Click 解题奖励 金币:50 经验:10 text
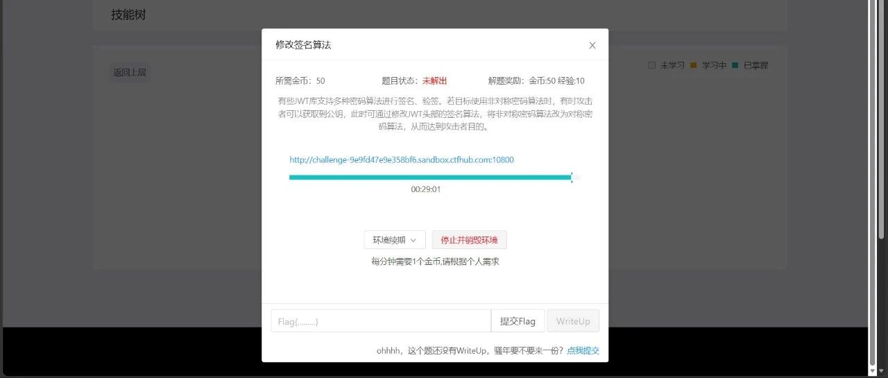The height and width of the screenshot is (378, 888). pos(536,81)
